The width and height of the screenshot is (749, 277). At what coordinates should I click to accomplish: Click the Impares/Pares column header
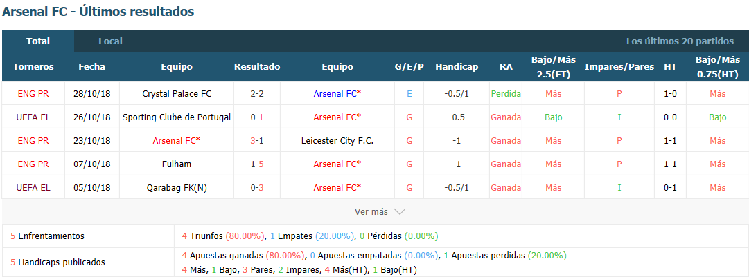[619, 67]
